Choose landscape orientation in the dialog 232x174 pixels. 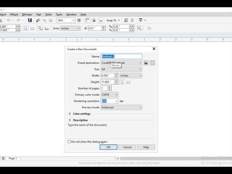128,82
